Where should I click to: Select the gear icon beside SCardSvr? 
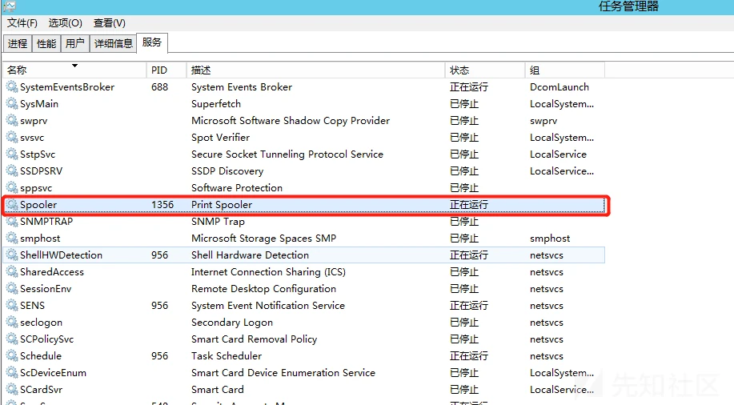pos(12,390)
